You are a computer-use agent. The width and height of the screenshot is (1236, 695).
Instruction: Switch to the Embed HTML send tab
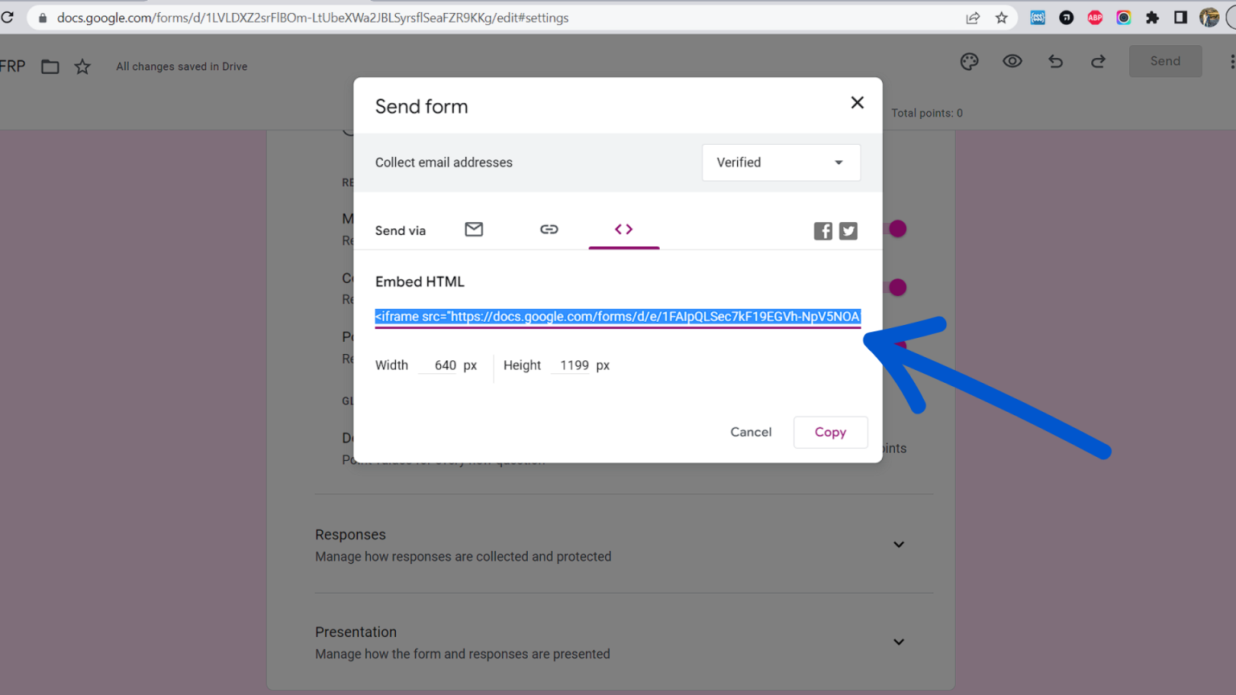624,229
